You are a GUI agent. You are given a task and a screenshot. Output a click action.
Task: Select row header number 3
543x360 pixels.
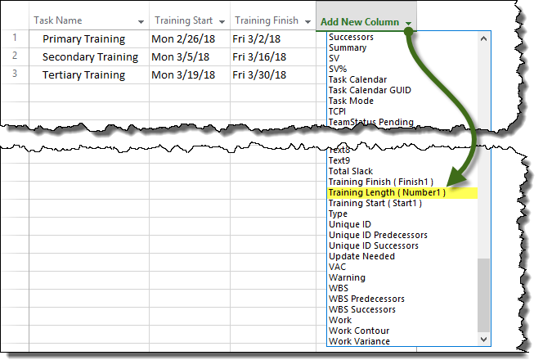click(14, 74)
